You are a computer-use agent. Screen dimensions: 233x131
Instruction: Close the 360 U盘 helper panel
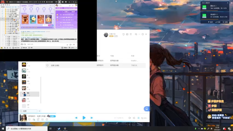pos(228,3)
